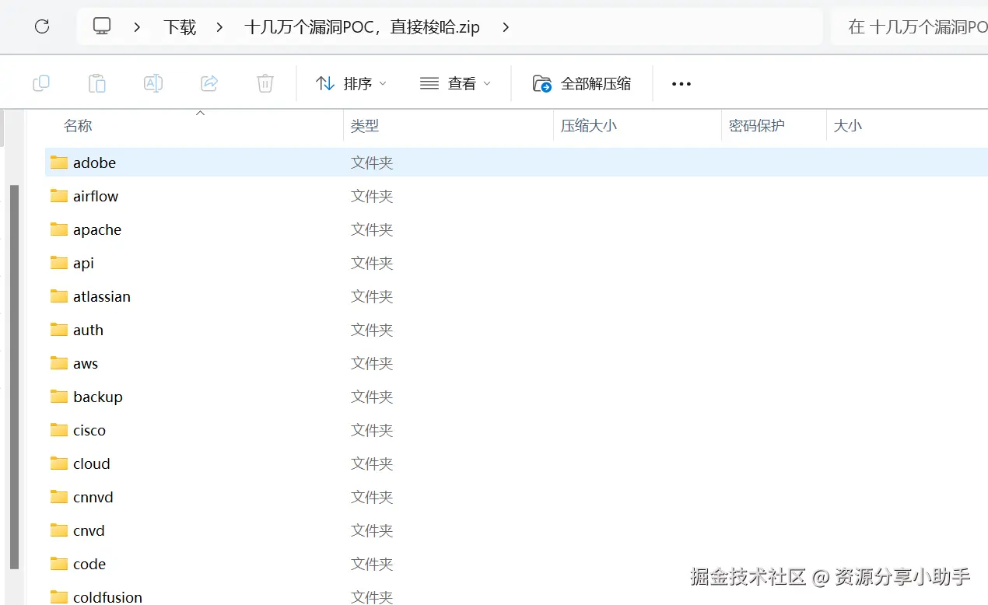The width and height of the screenshot is (988, 605).
Task: Click the 大小 column header
Action: click(x=848, y=126)
